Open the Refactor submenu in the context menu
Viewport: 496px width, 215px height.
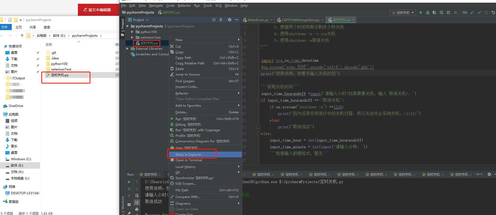pyautogui.click(x=205, y=93)
